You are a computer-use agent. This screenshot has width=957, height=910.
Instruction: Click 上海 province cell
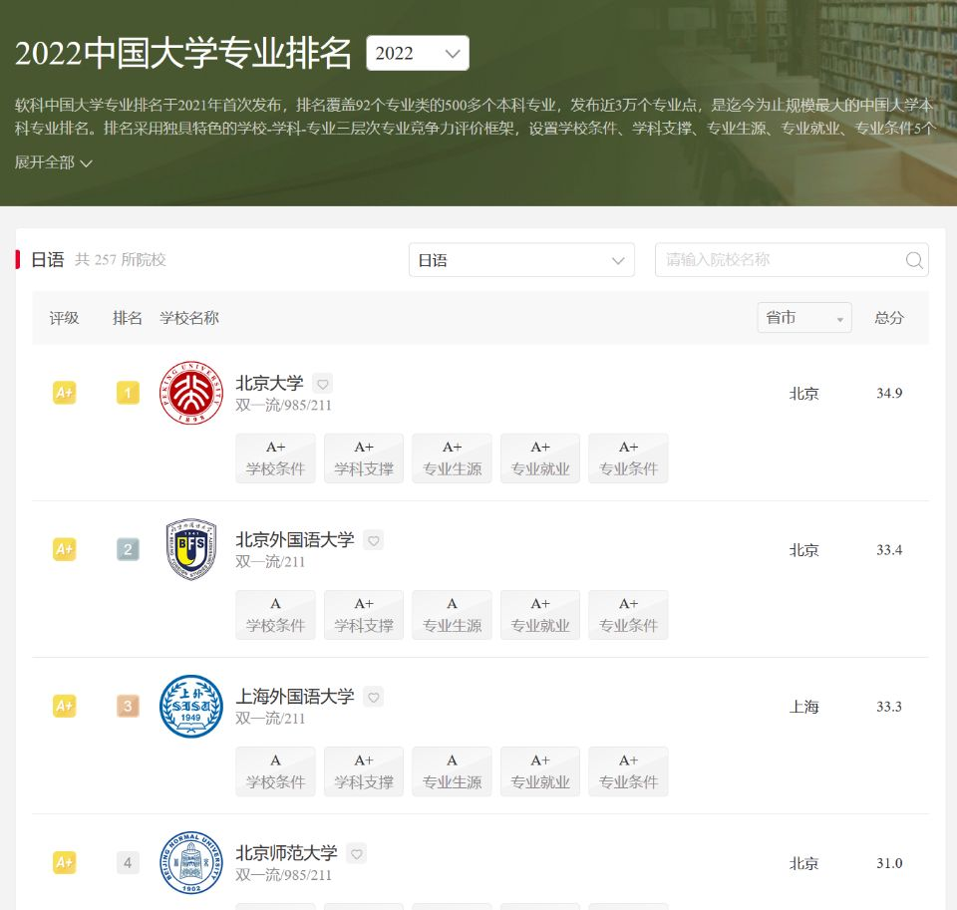tap(803, 707)
